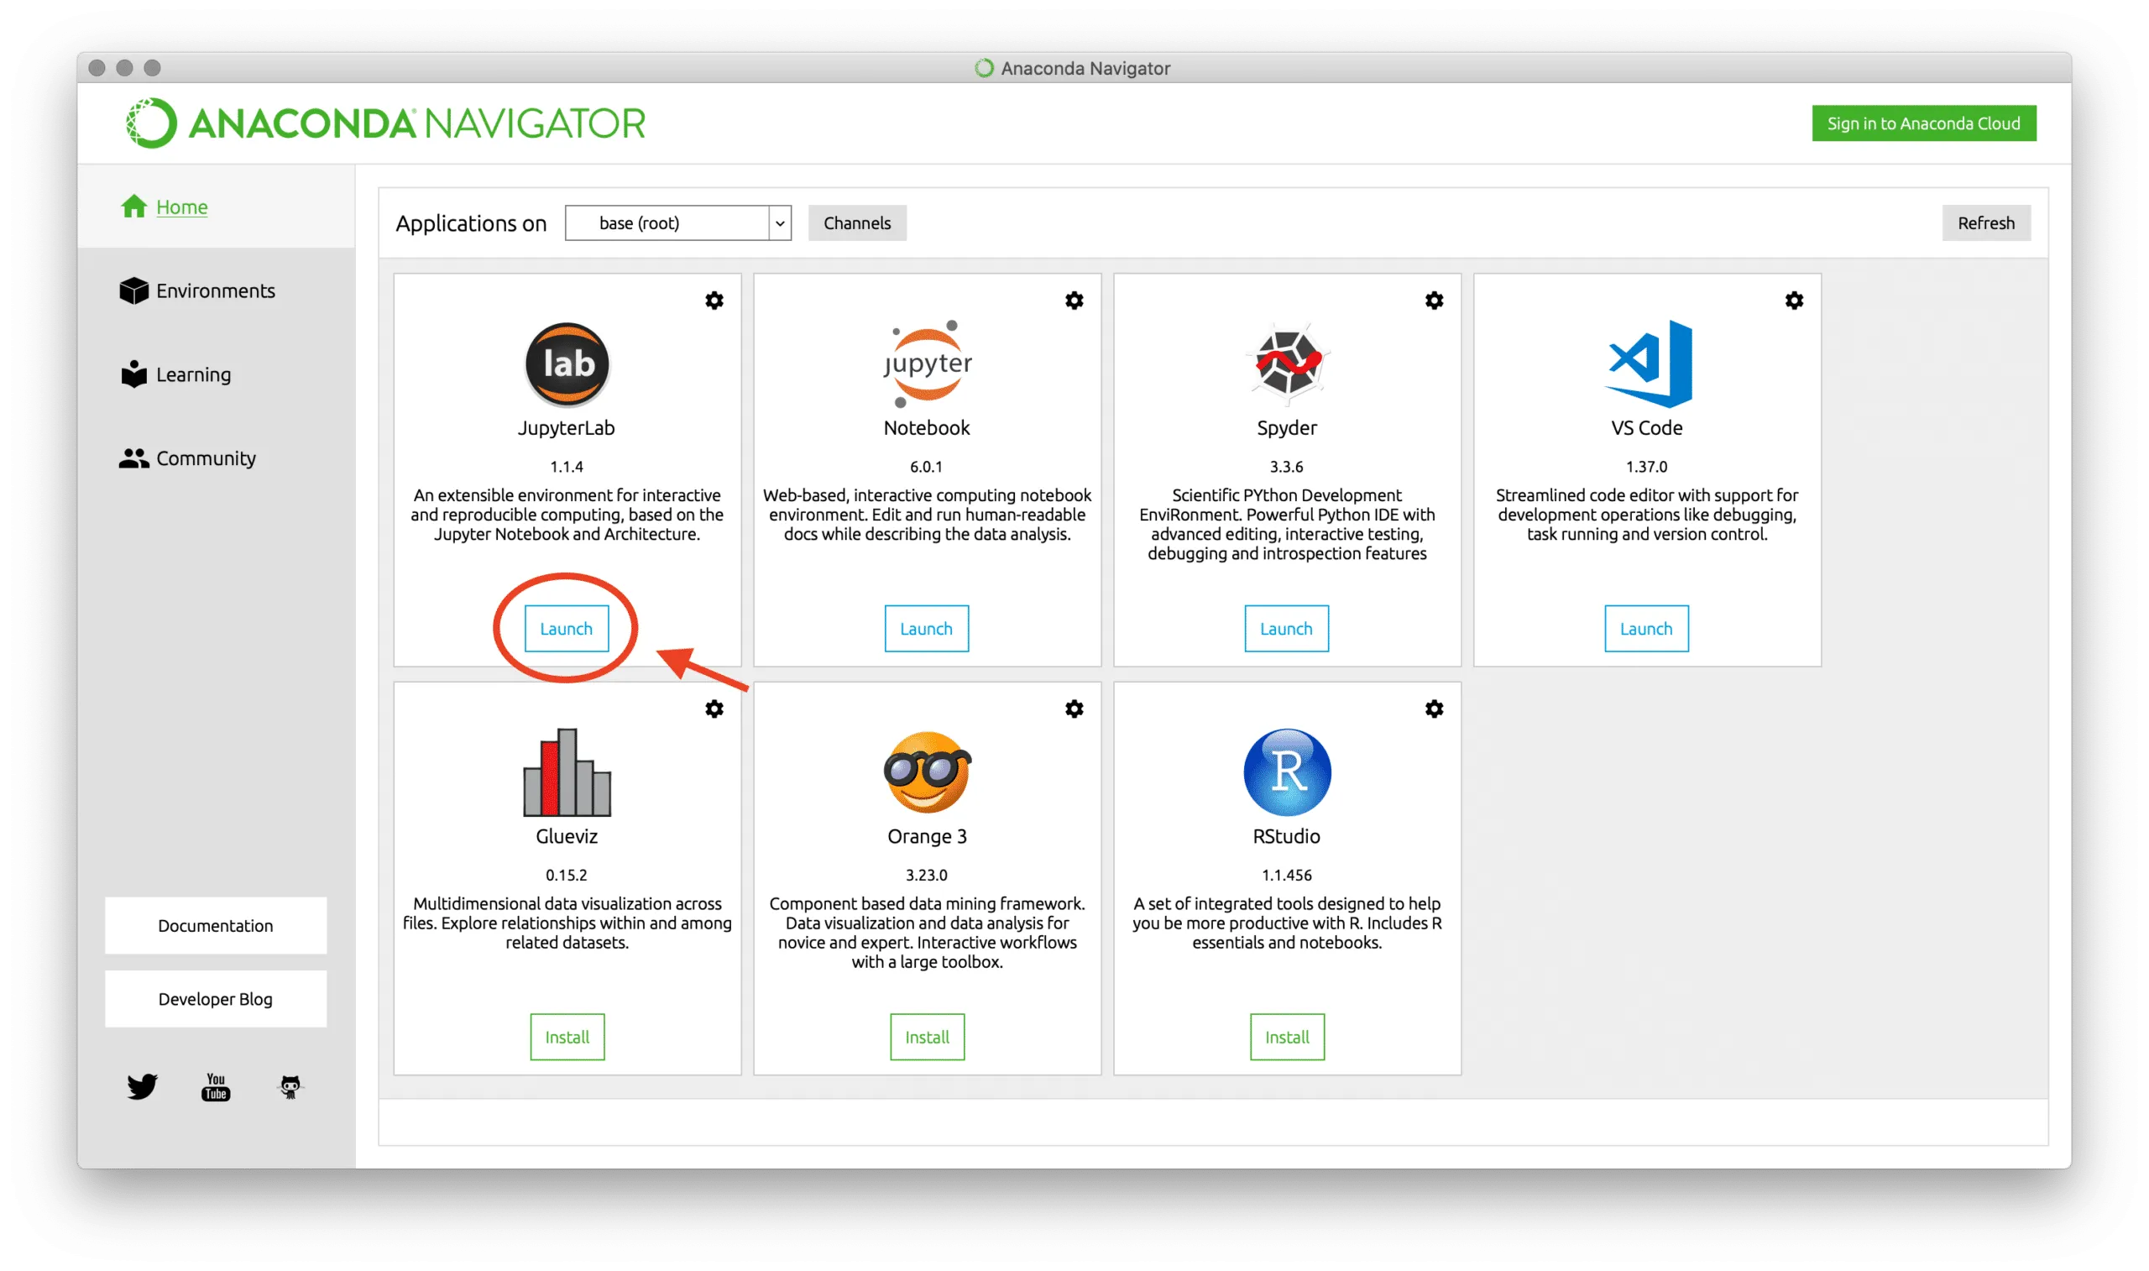This screenshot has height=1271, width=2149.
Task: Click the RStudio title text
Action: tap(1286, 836)
